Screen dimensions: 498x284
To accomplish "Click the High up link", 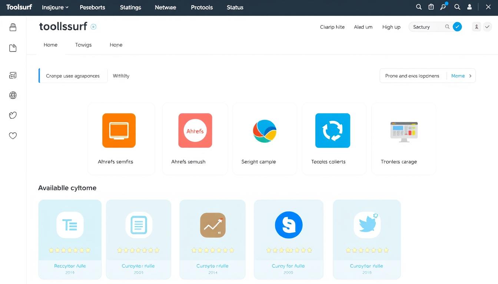I will point(391,27).
